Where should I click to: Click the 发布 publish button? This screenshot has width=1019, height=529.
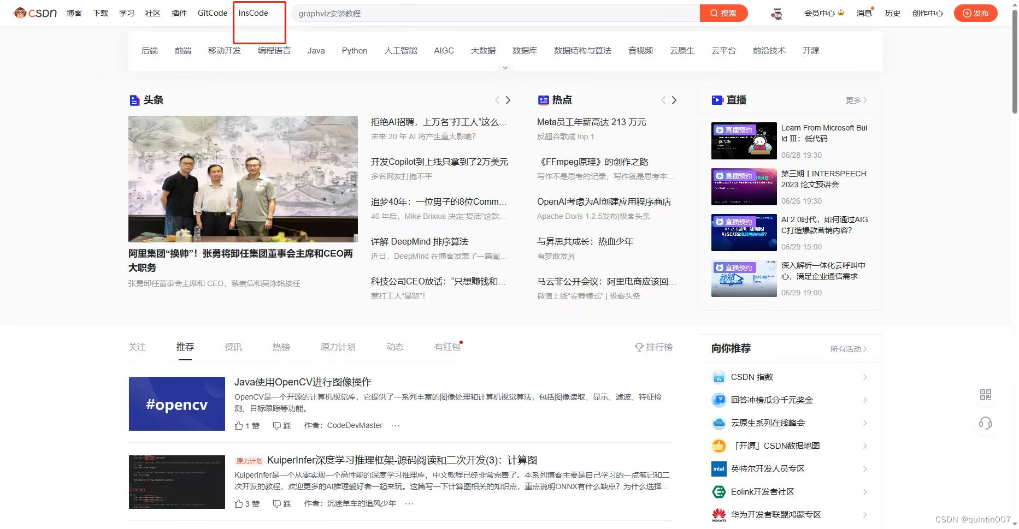pos(976,13)
